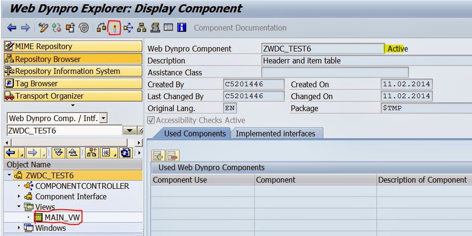Click the Refresh Object List icon
Image resolution: width=472 pixels, height=236 pixels.
(x=126, y=153)
